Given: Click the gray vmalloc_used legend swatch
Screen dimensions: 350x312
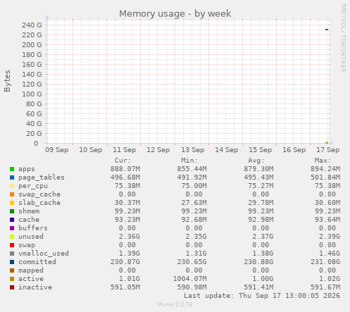Looking at the screenshot, I should (12, 254).
